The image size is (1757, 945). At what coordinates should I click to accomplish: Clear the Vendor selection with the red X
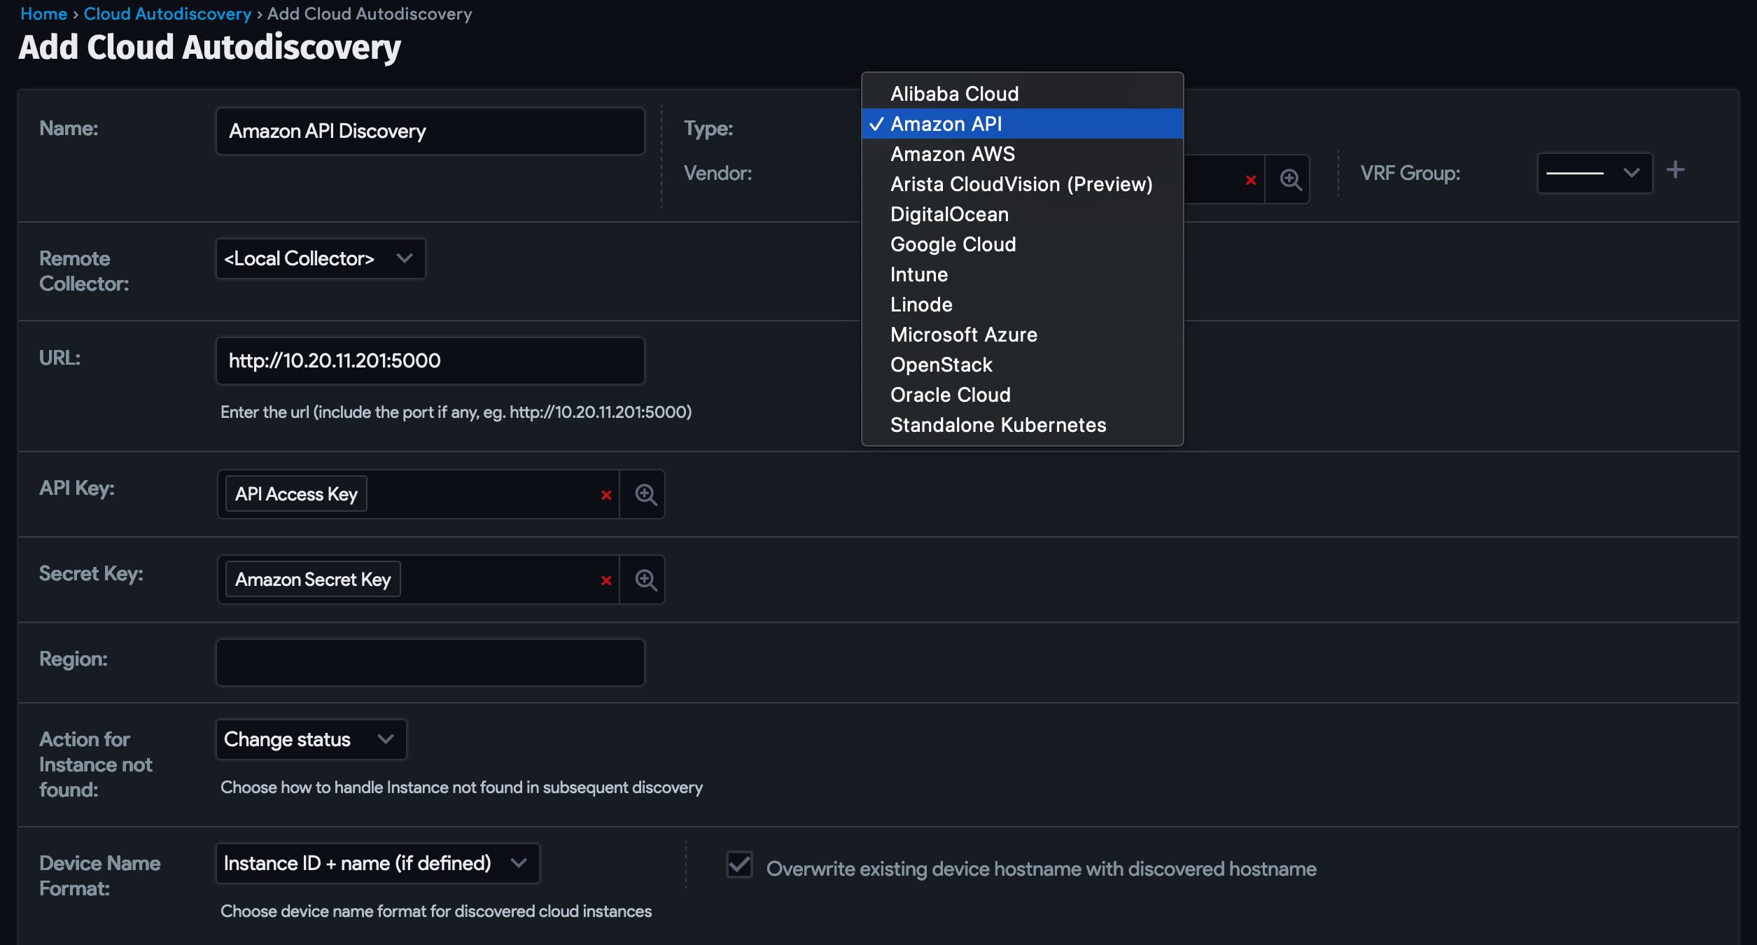point(1252,179)
